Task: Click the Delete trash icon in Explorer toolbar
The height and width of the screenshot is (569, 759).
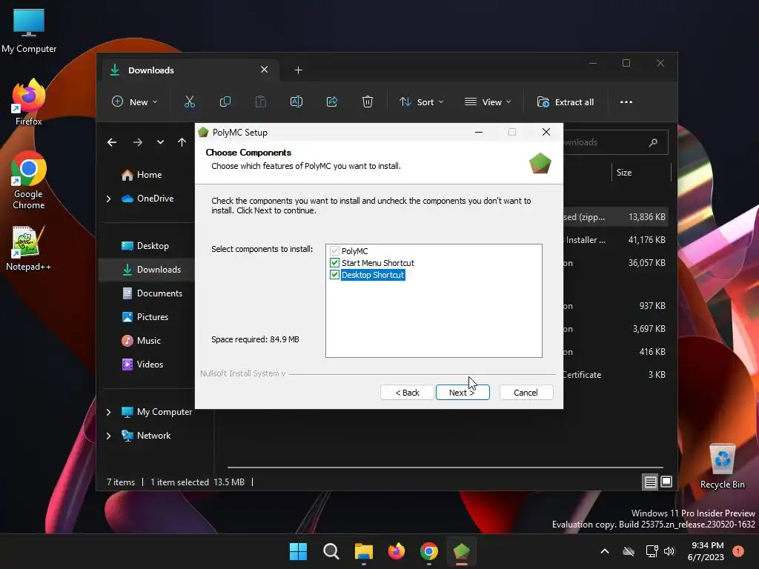Action: click(x=368, y=102)
